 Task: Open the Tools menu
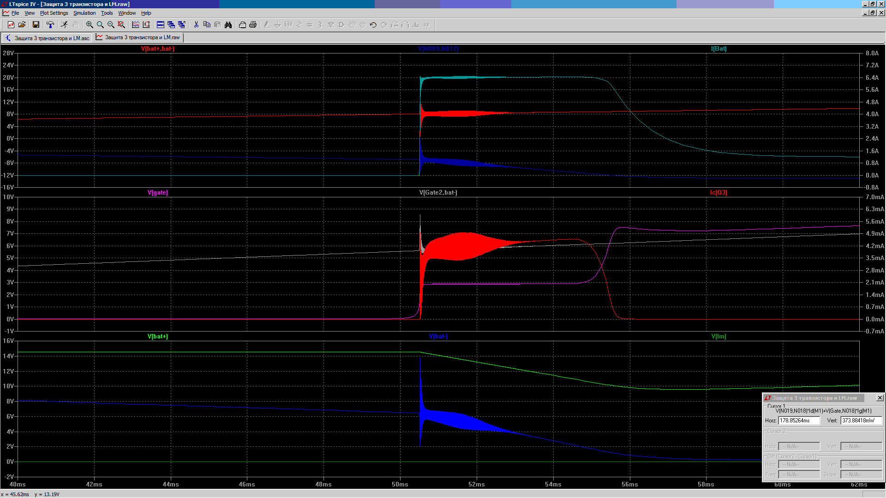click(x=107, y=13)
